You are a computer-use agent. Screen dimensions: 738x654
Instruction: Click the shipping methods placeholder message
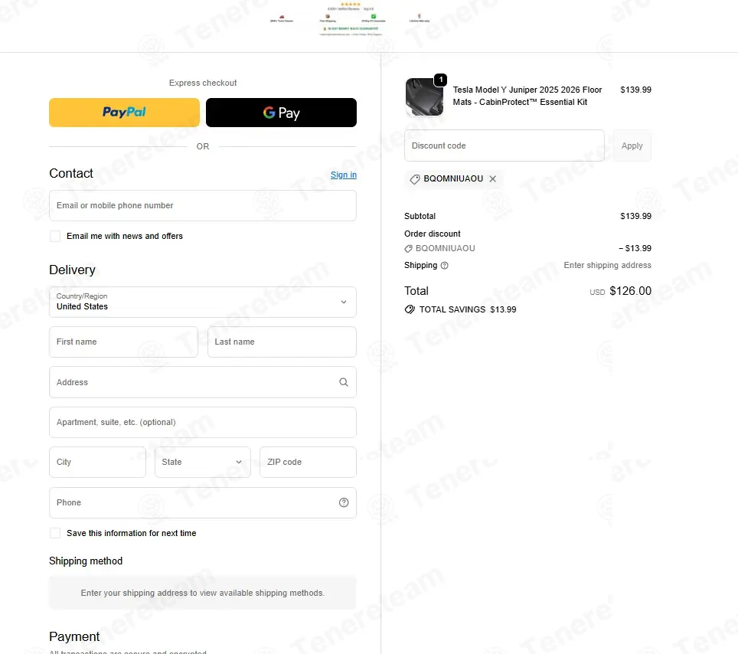[x=202, y=593]
